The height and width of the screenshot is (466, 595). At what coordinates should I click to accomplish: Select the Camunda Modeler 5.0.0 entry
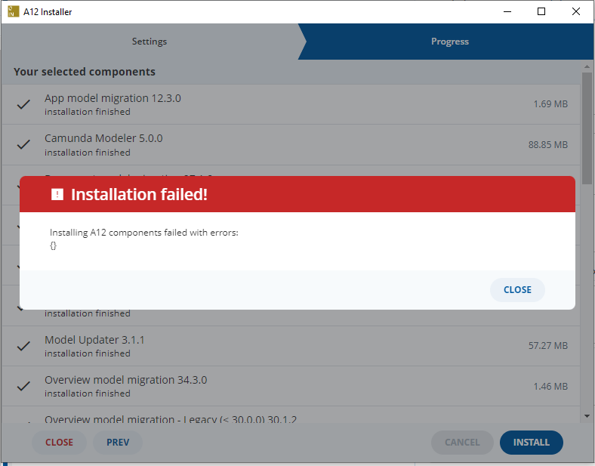pyautogui.click(x=291, y=144)
